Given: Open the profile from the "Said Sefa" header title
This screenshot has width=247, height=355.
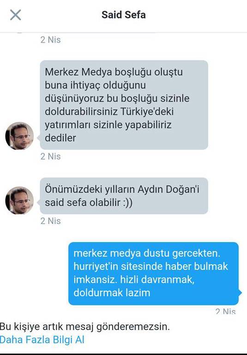Looking at the screenshot, I should [x=124, y=15].
